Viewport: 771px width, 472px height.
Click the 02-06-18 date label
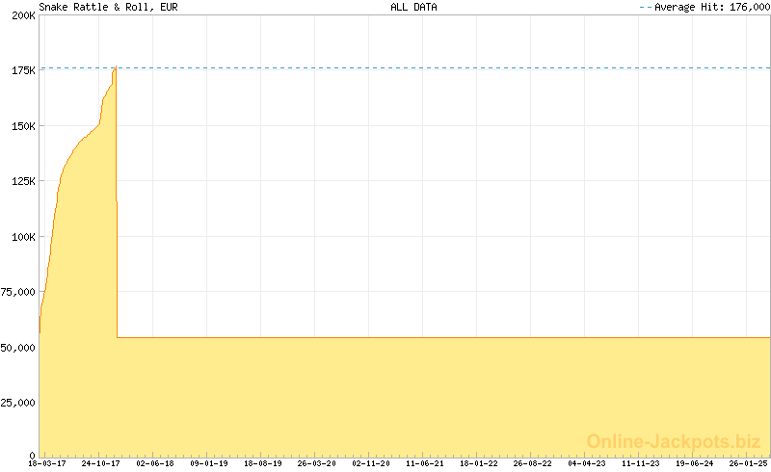point(154,463)
